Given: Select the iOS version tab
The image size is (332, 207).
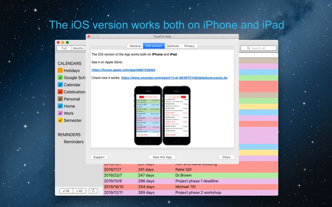Looking at the screenshot, I should pyautogui.click(x=154, y=46).
